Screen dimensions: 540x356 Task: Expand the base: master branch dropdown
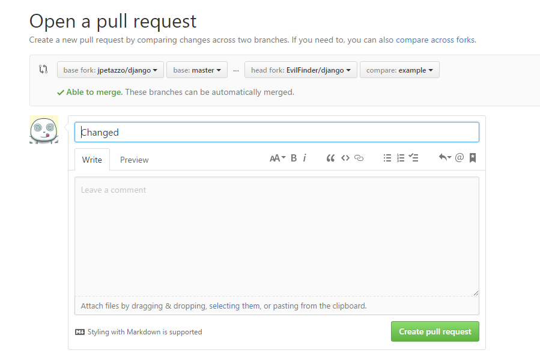pos(197,70)
